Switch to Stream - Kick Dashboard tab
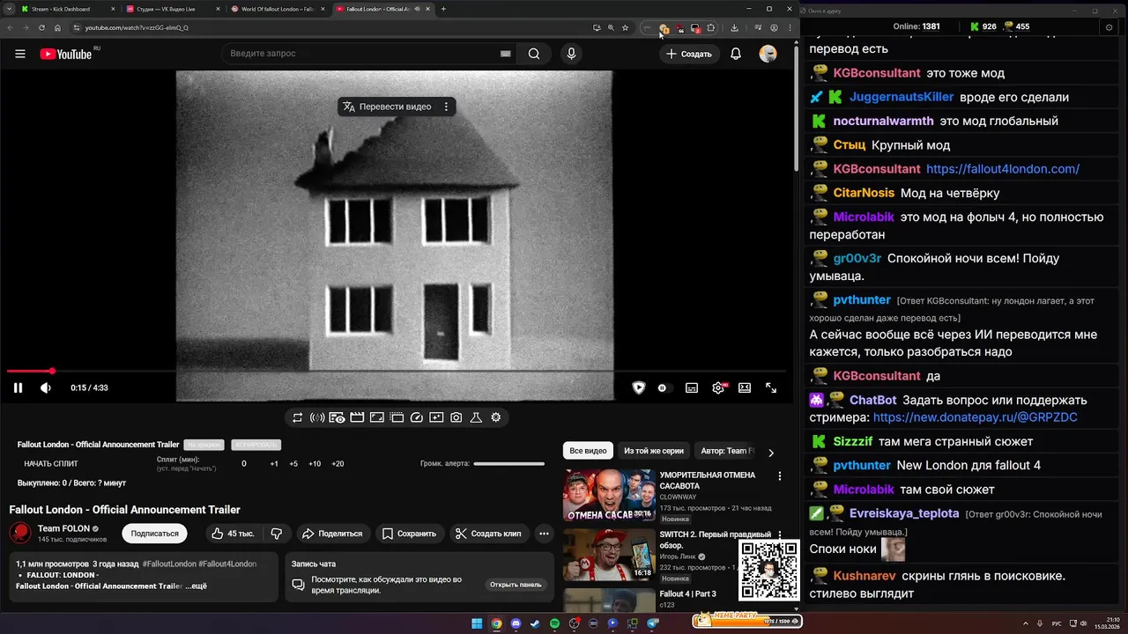The height and width of the screenshot is (634, 1128). [66, 9]
